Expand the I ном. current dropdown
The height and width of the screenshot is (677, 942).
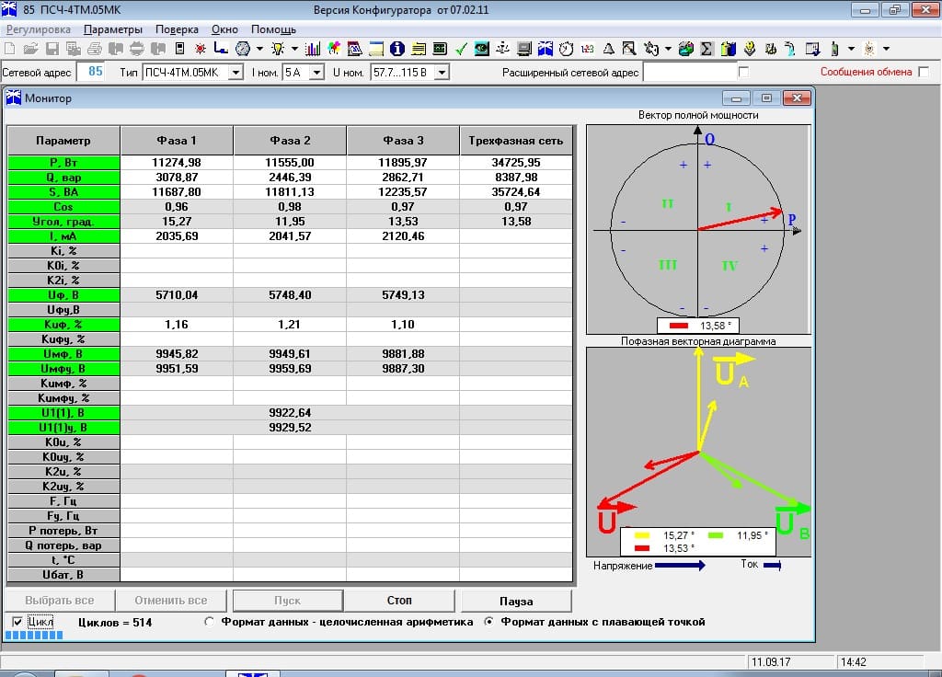[317, 72]
